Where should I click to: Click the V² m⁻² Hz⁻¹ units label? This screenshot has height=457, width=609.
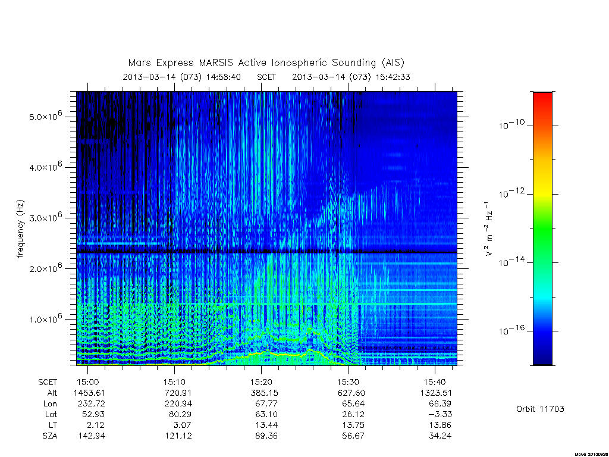pos(489,229)
